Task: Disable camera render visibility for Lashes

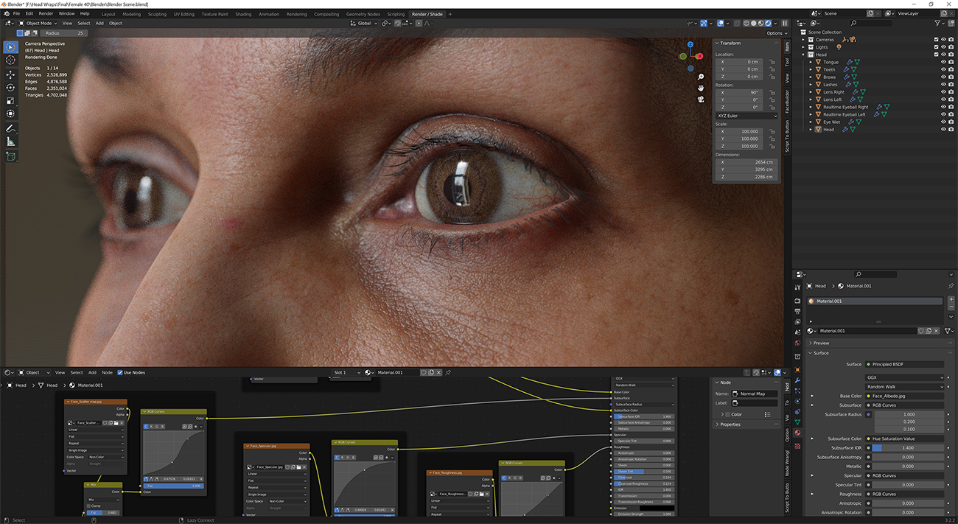Action: (x=951, y=85)
